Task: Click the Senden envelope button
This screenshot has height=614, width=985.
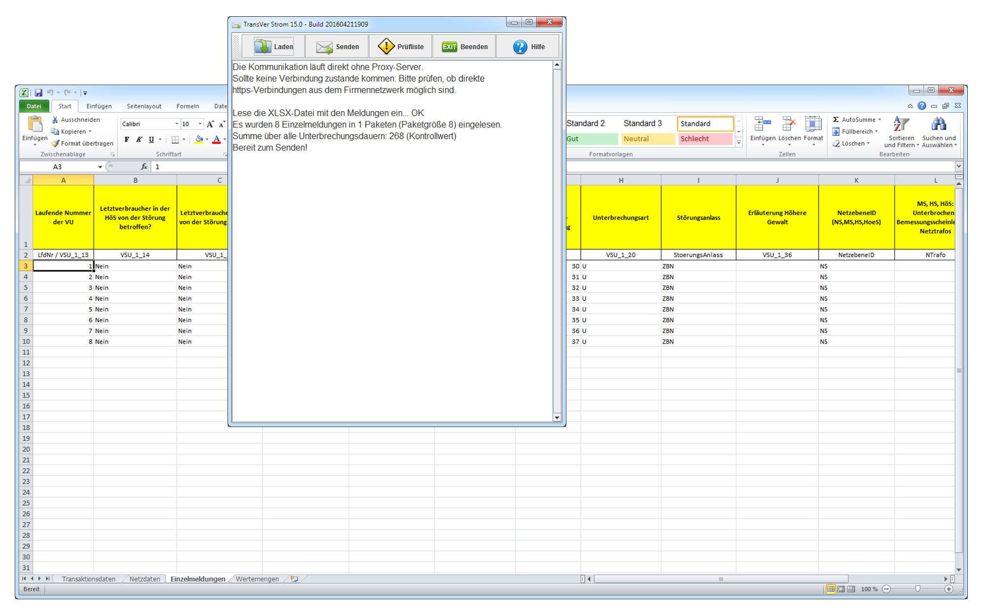Action: click(x=337, y=47)
